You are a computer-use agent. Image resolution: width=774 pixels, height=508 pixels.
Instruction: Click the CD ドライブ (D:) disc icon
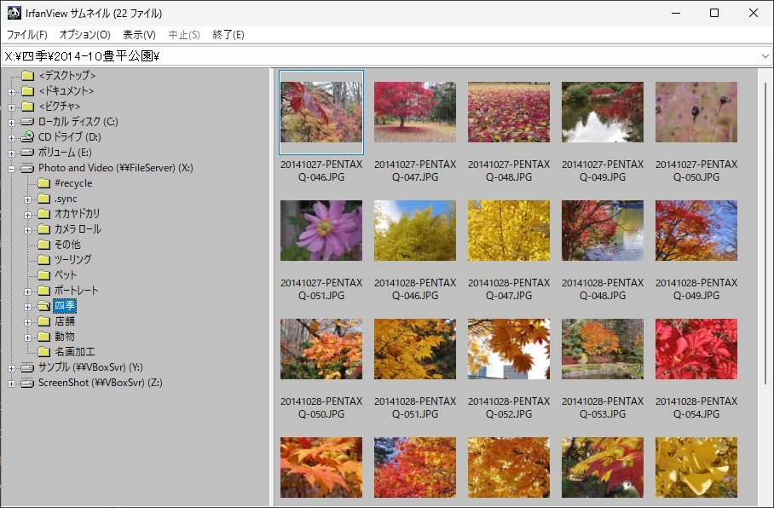point(27,136)
